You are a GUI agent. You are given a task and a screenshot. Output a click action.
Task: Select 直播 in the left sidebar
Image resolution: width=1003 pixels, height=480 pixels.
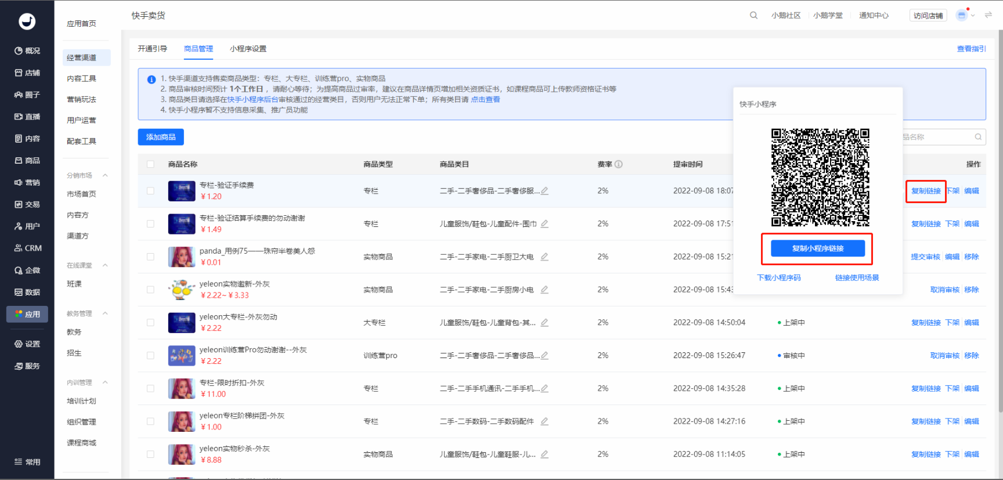27,117
